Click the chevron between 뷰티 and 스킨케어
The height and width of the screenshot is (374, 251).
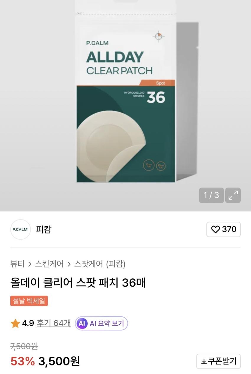[30, 264]
